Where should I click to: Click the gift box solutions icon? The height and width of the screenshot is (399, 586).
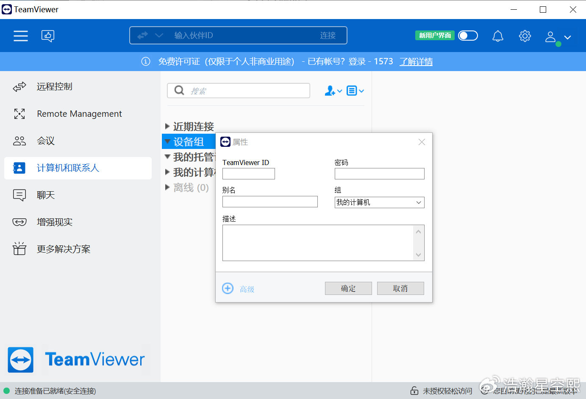(x=19, y=249)
